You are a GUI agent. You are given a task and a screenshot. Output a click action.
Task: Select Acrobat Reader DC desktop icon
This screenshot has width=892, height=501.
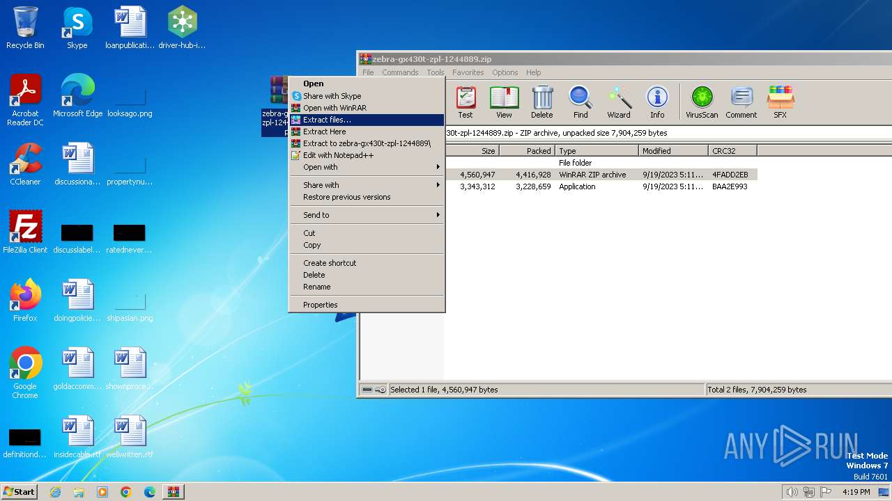[25, 100]
